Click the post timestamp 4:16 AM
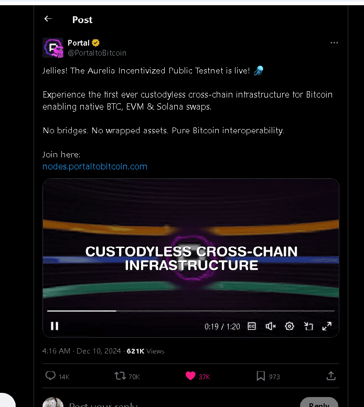 pos(56,351)
